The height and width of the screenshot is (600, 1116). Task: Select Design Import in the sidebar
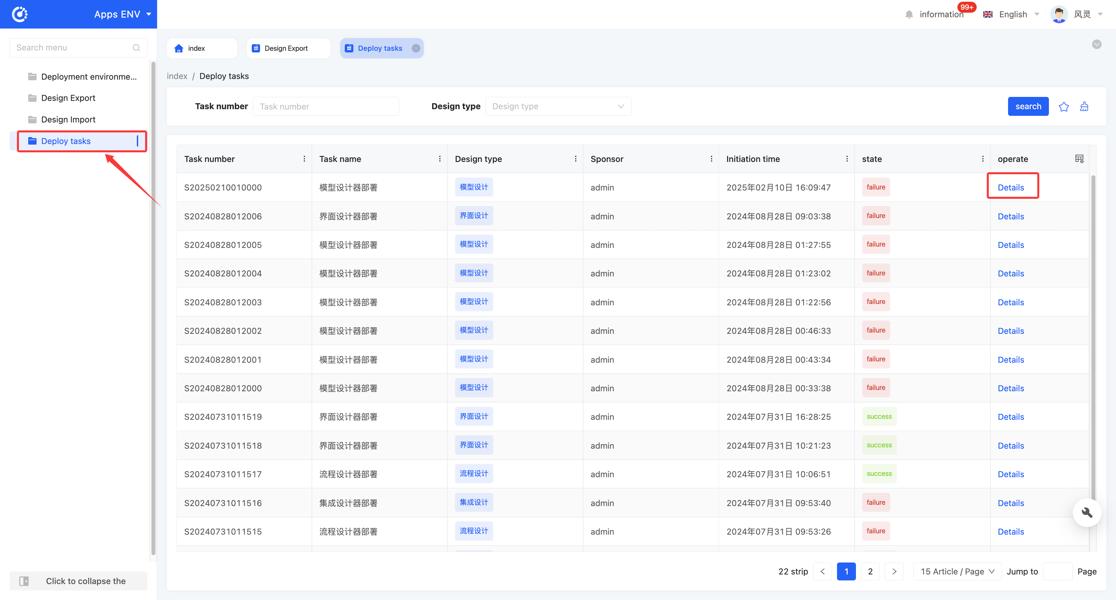tap(68, 119)
